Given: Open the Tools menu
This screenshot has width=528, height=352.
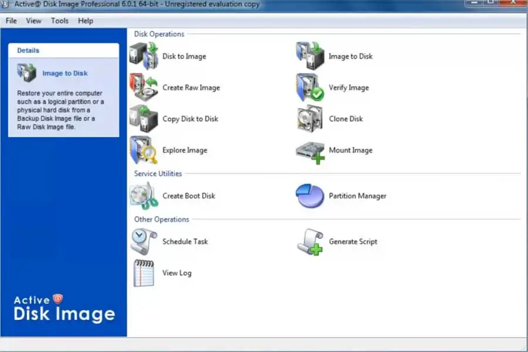Looking at the screenshot, I should (x=60, y=21).
